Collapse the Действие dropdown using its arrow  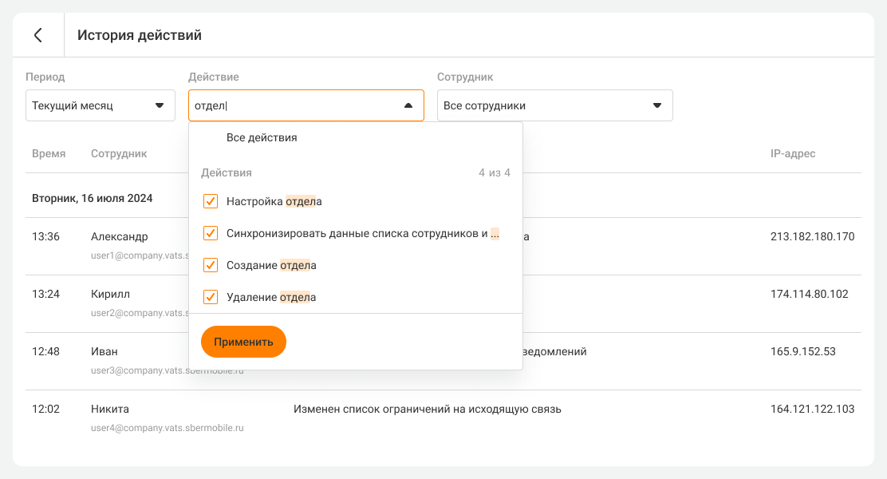coord(408,105)
